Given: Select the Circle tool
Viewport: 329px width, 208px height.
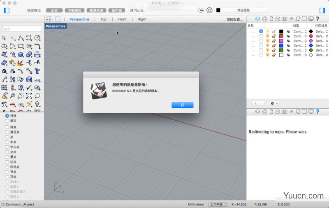Looking at the screenshot, I should (x=37, y=38).
